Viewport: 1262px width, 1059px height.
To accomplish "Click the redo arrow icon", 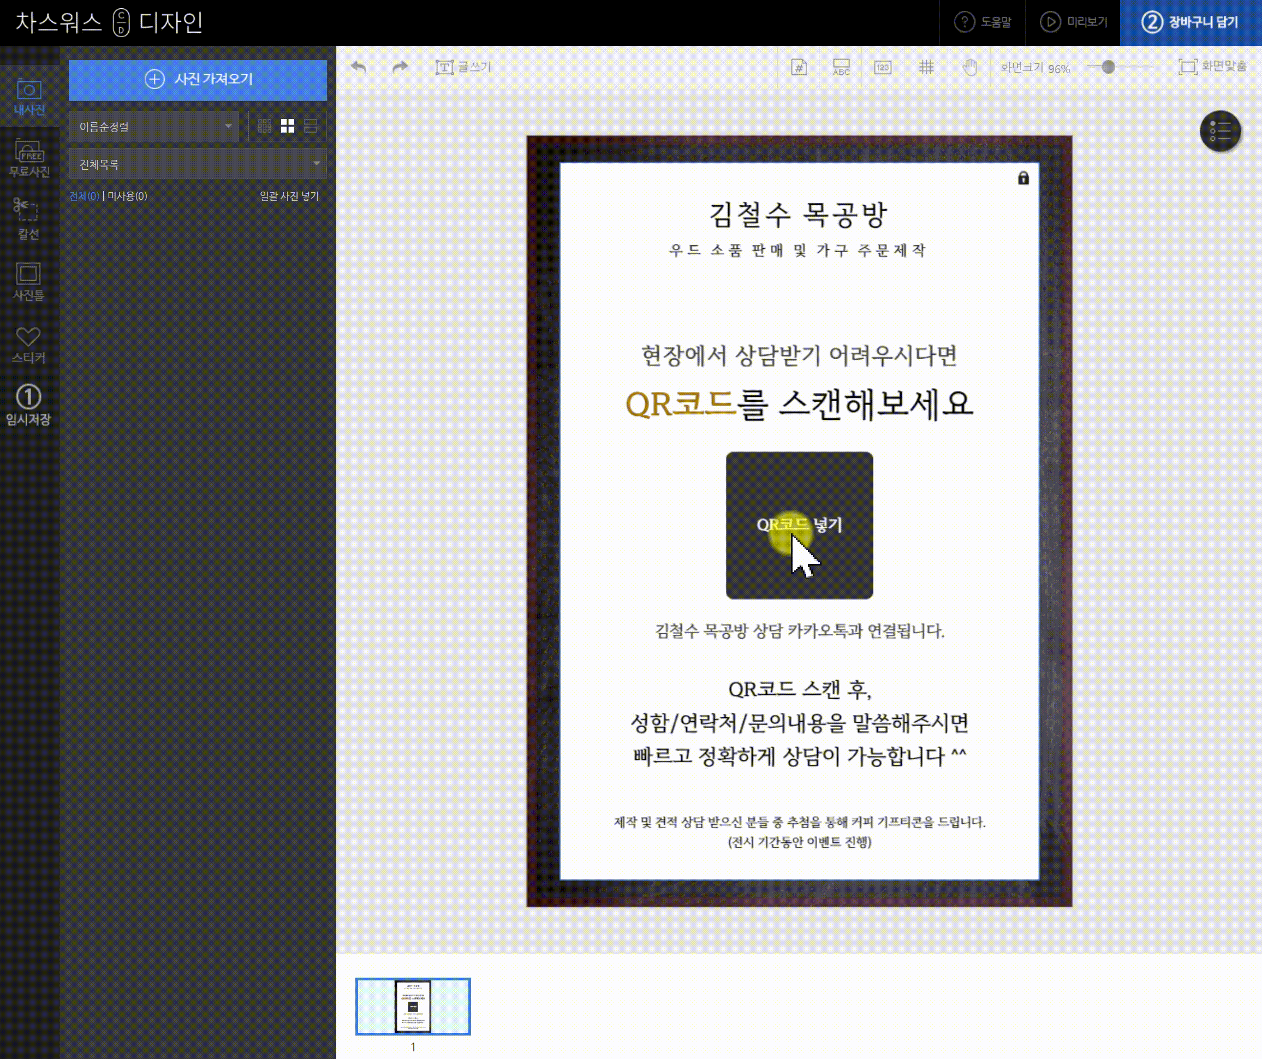I will [400, 67].
